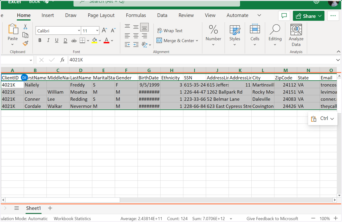Confirm the formula bar entry checkmark
342x222 pixels.
point(52,60)
